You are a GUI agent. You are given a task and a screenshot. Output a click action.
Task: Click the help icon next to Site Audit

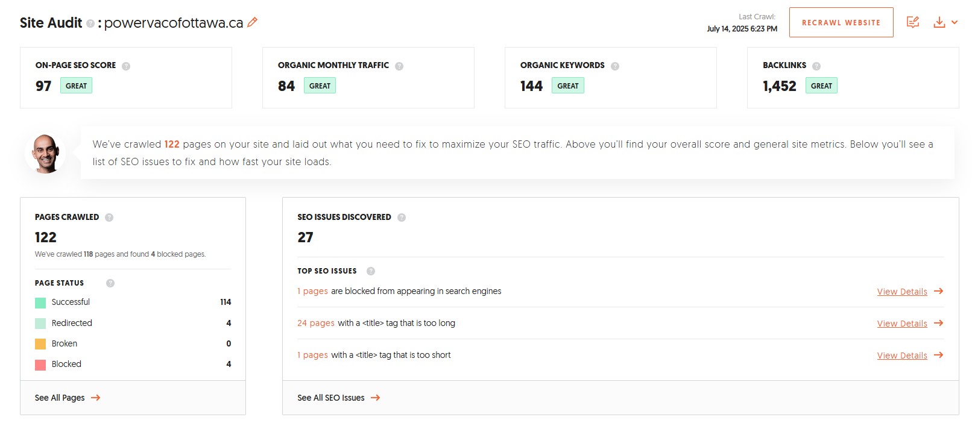pos(90,23)
